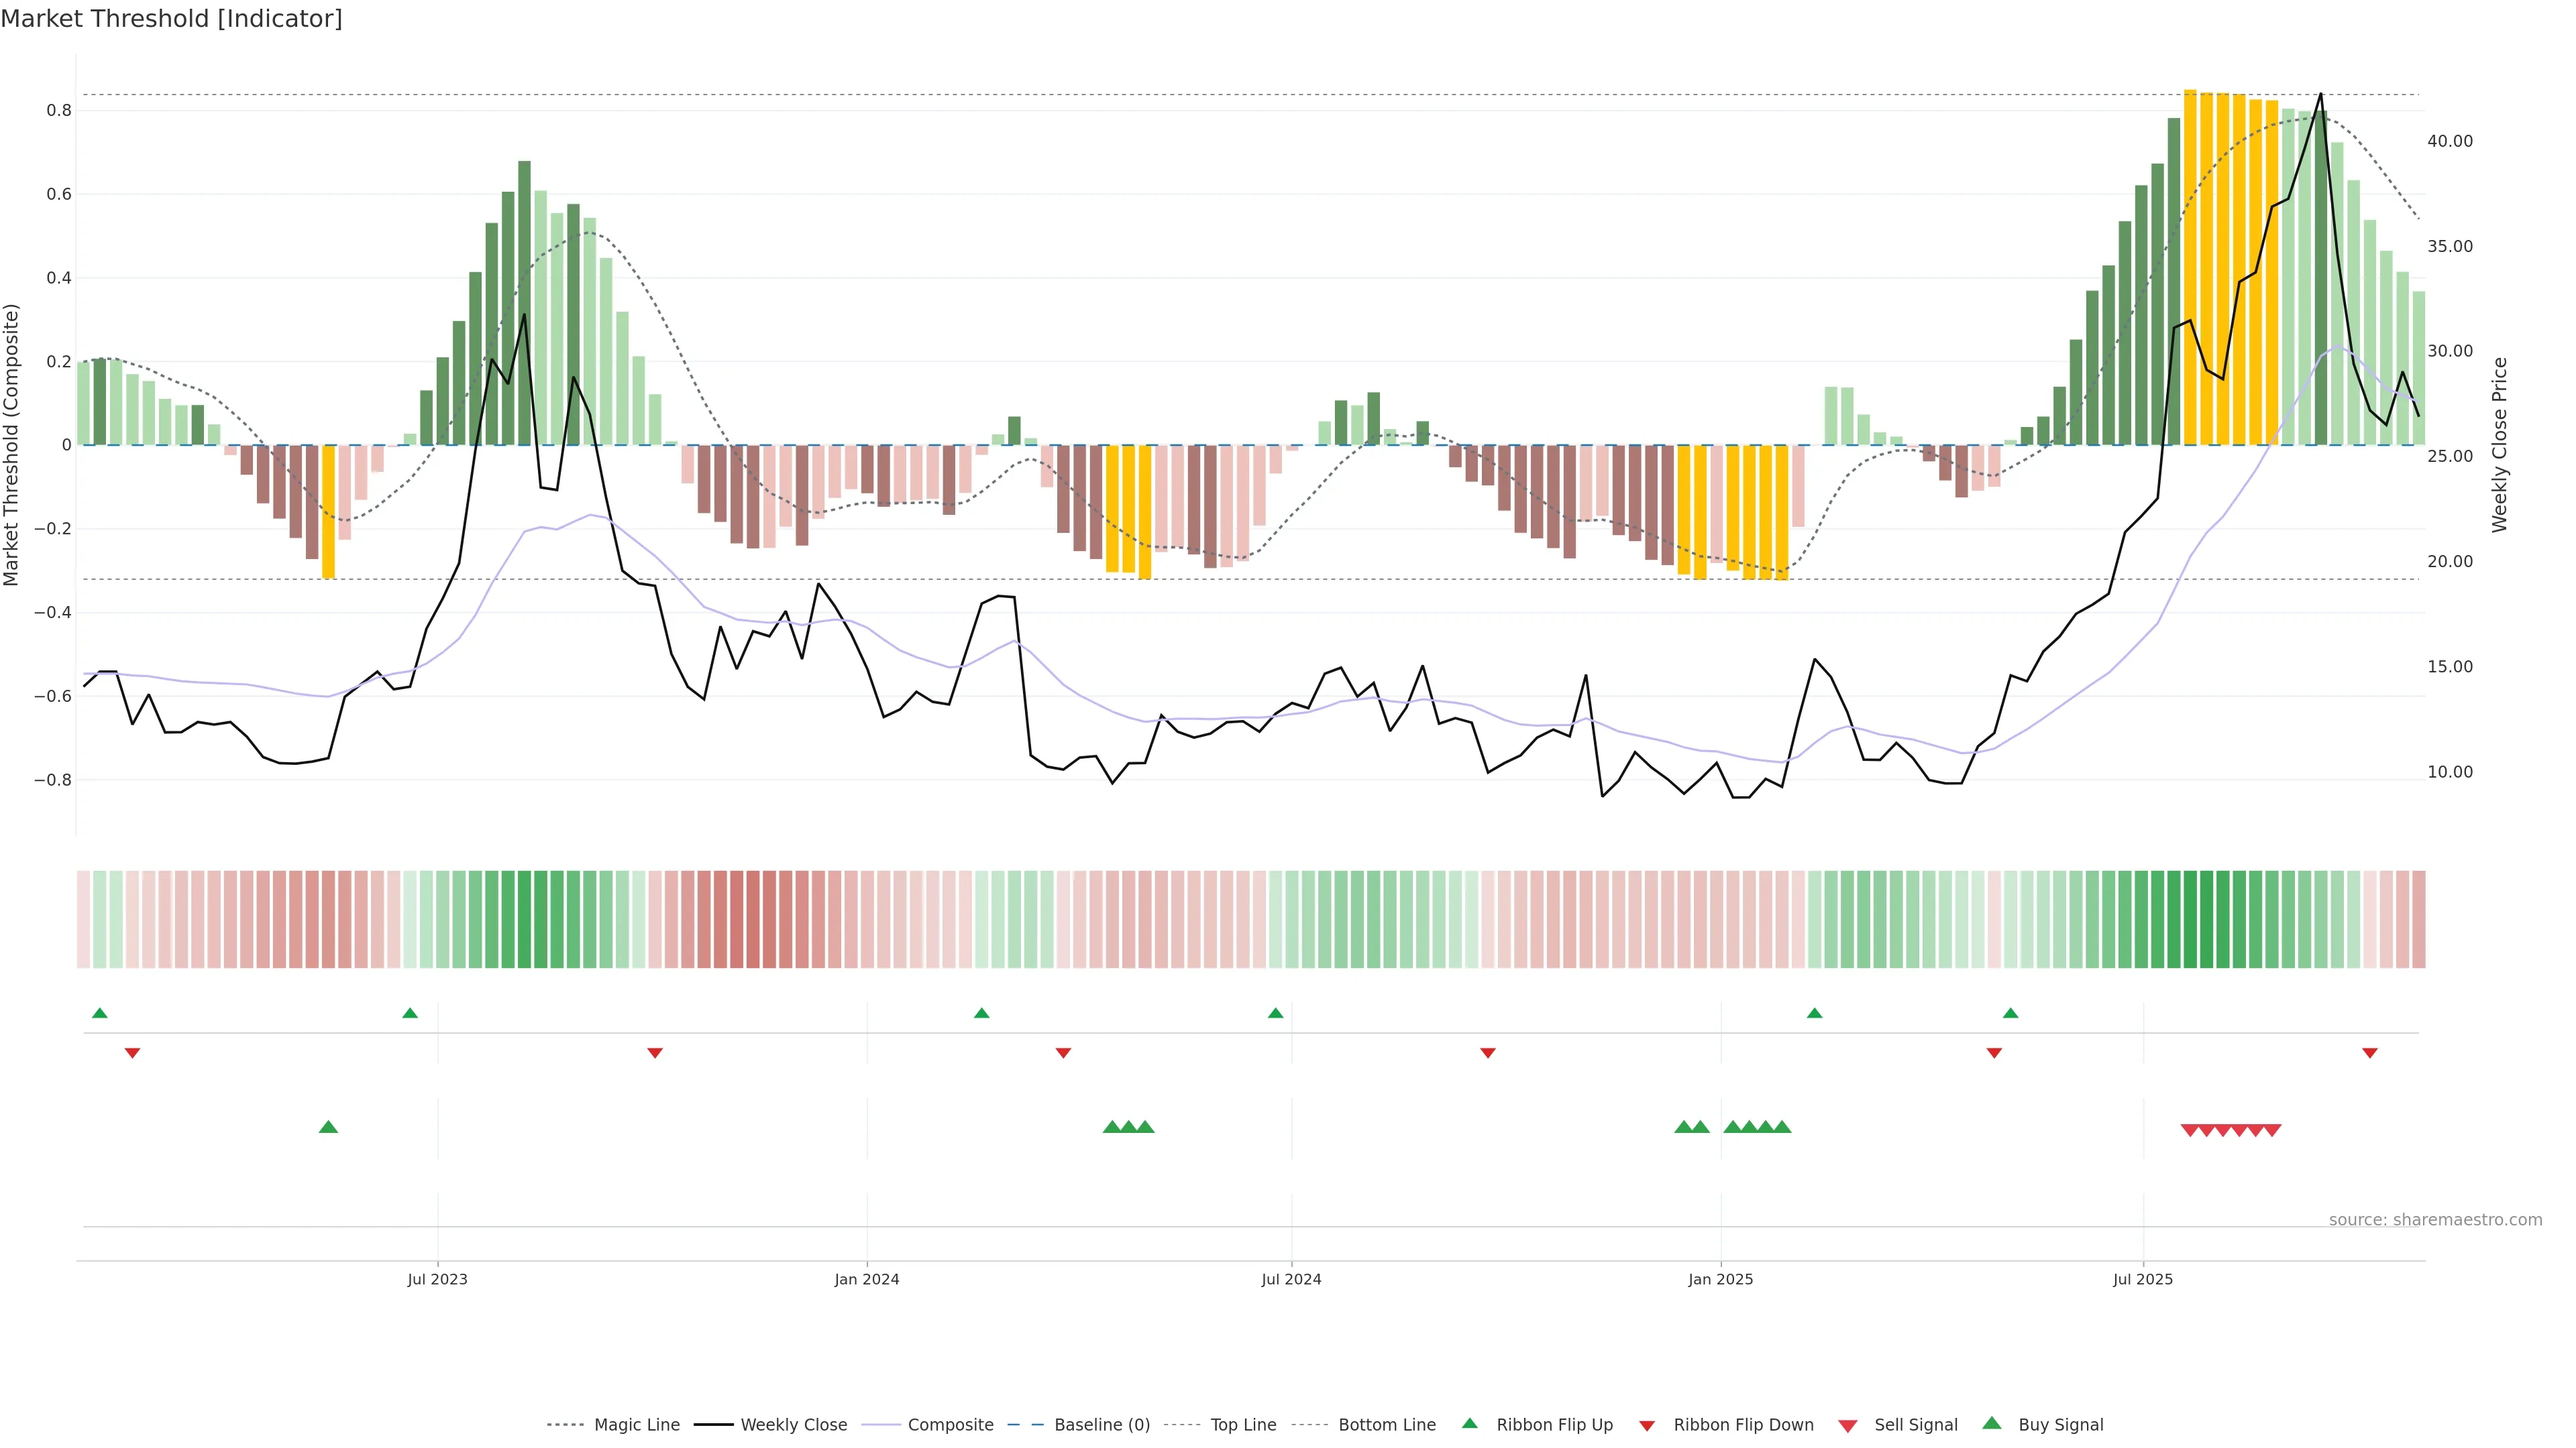The width and height of the screenshot is (2576, 1448).
Task: Click the Jan 2025 x-axis label
Action: 1720,1279
